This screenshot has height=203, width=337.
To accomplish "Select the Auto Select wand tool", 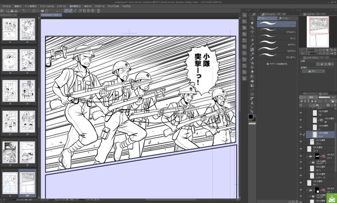I will tap(252, 41).
